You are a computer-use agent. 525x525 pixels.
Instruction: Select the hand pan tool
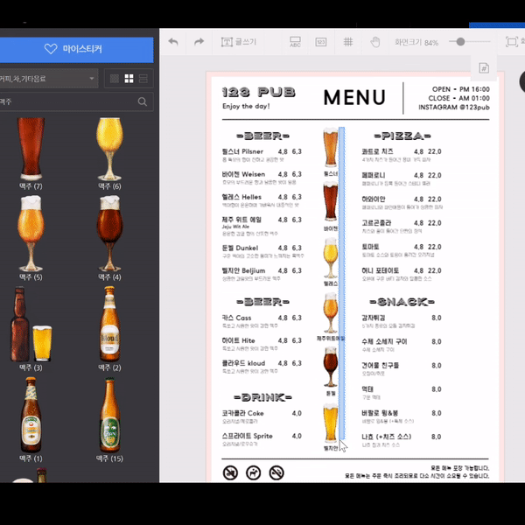pos(375,42)
